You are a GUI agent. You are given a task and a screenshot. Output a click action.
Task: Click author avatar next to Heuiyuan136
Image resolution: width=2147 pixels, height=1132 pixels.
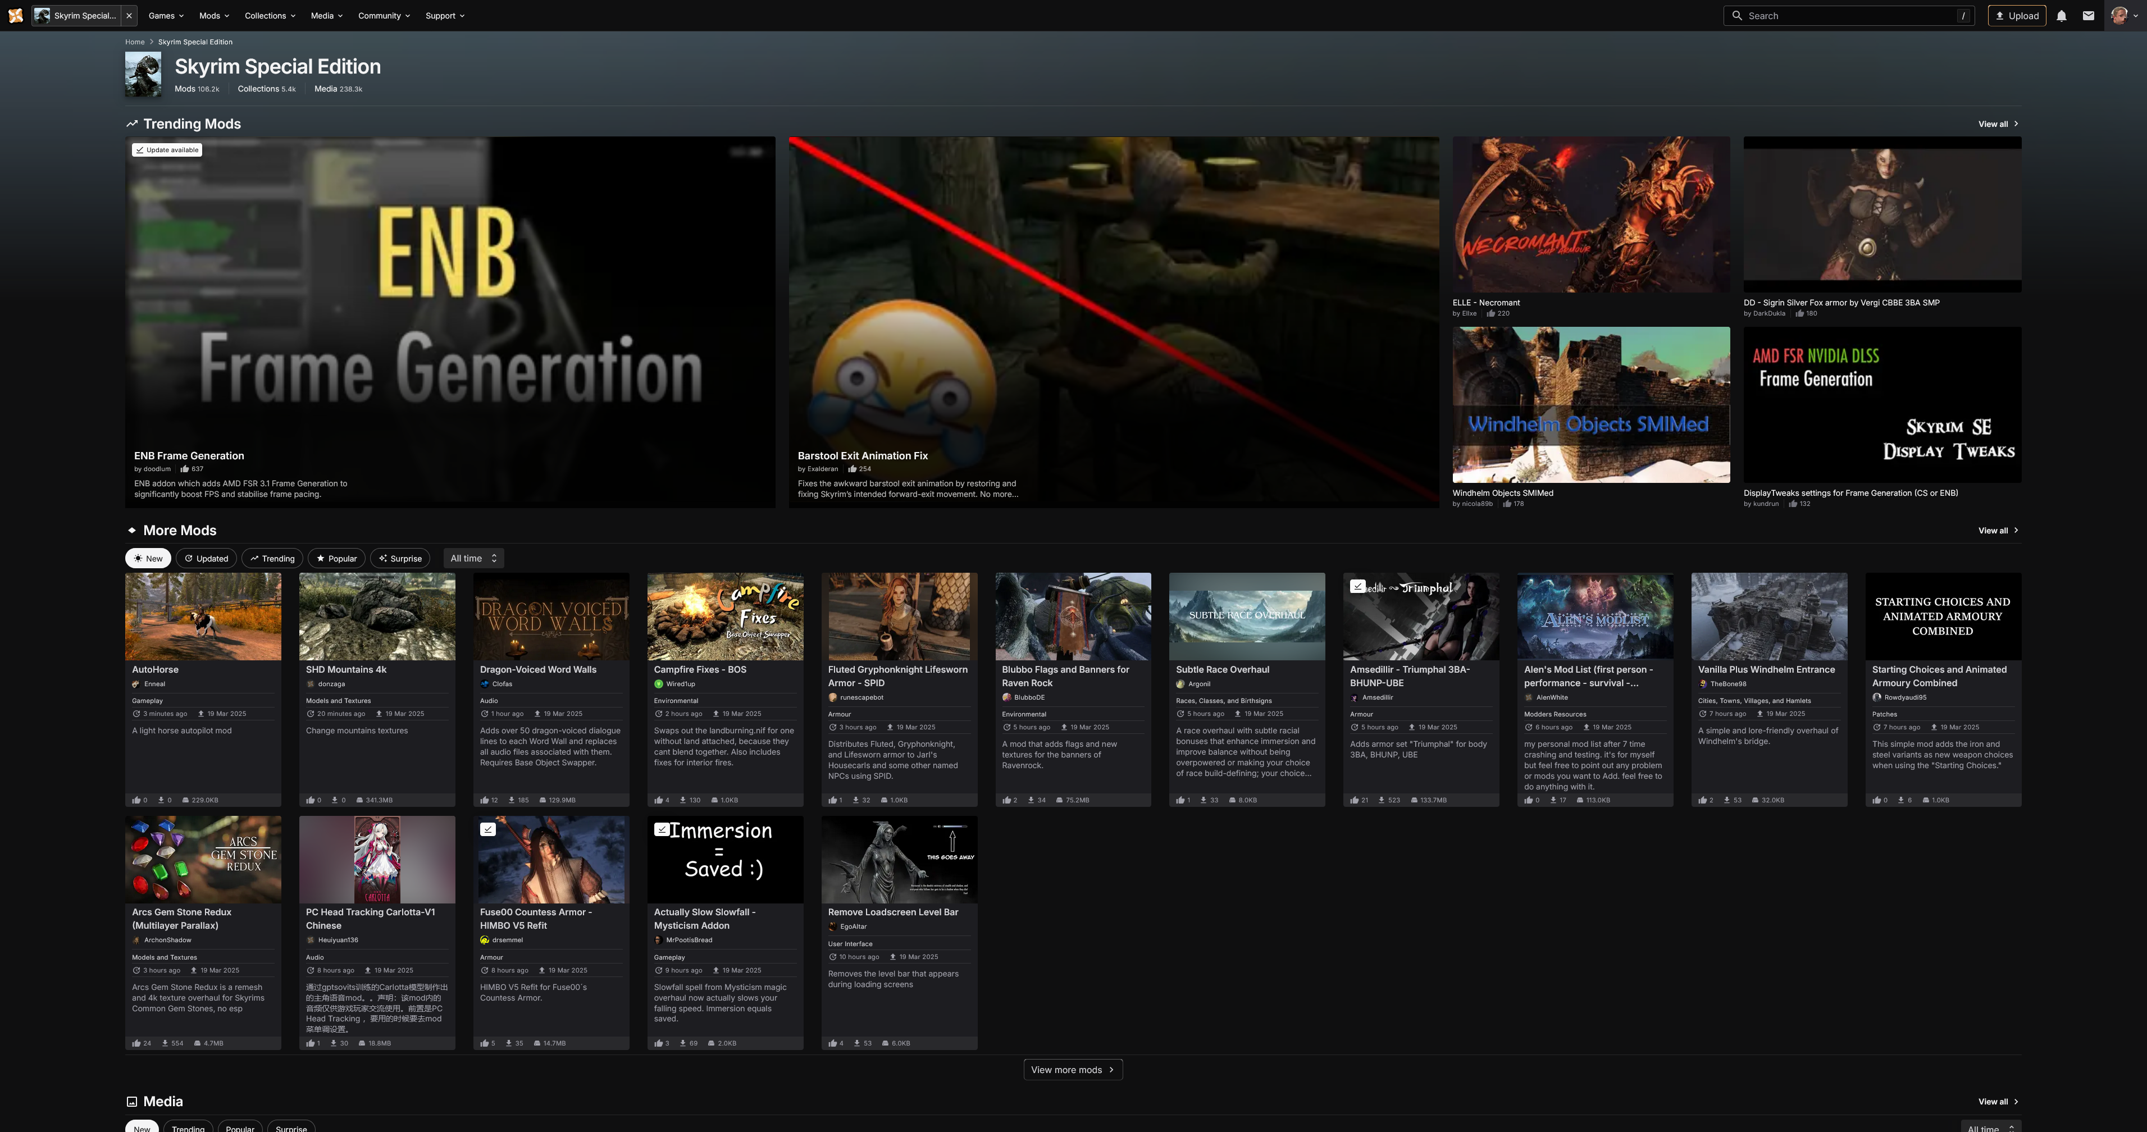[x=310, y=941]
